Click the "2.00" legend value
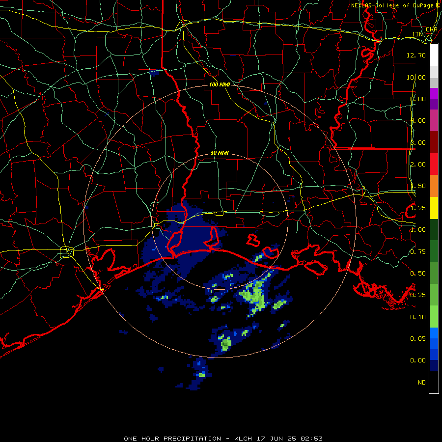This screenshot has width=442, height=442. point(417,165)
